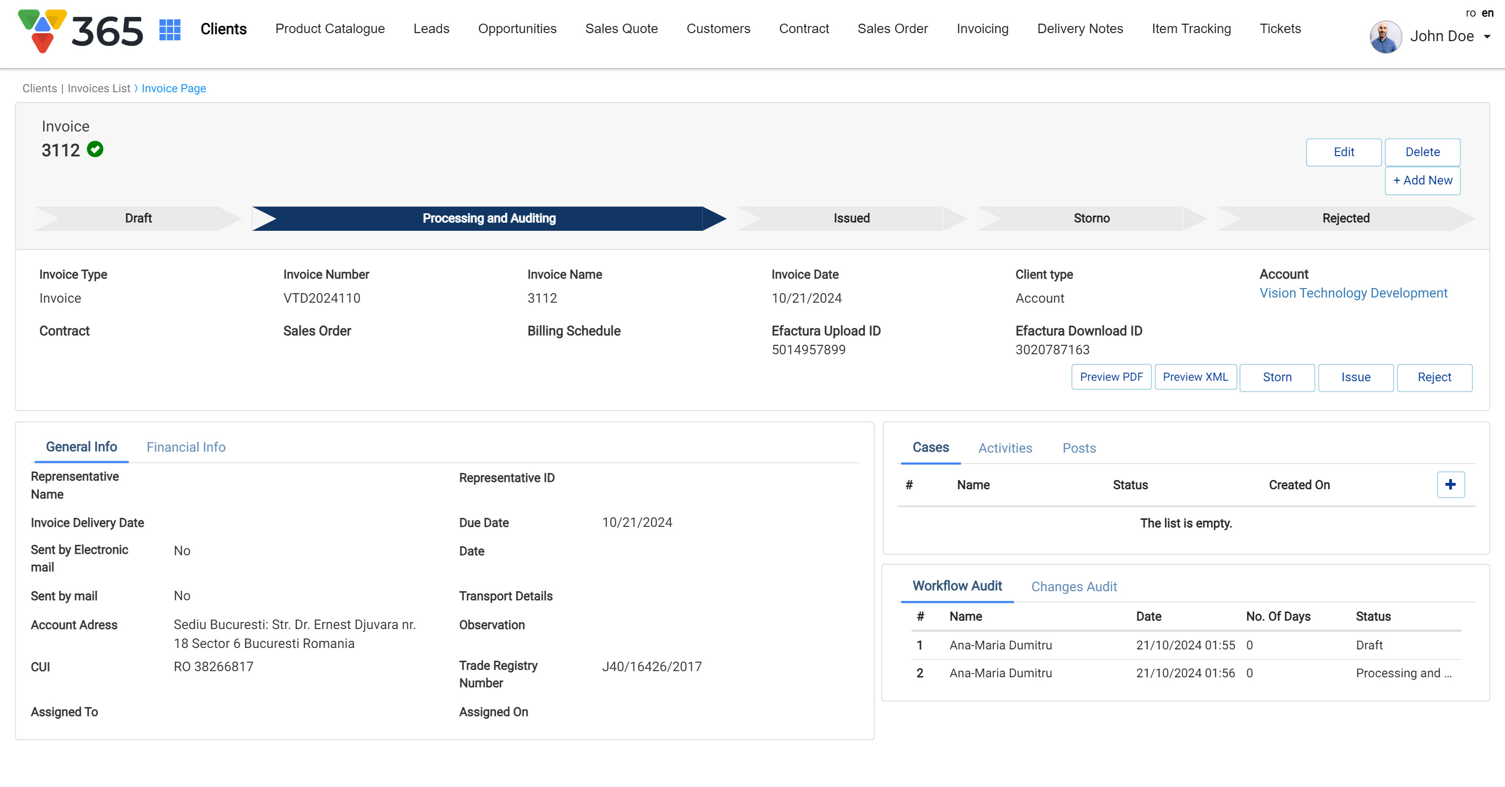Image resolution: width=1505 pixels, height=787 pixels.
Task: Switch language to en
Action: [1488, 13]
